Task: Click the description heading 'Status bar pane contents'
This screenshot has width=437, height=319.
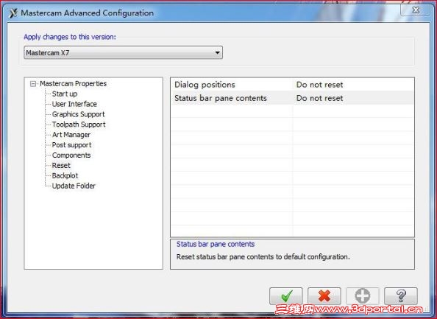Action: point(216,244)
